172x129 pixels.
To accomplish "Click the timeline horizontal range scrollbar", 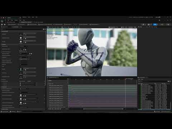I will 104,109.
